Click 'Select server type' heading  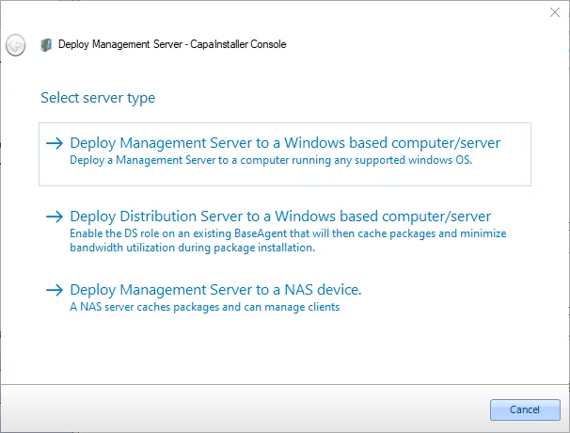98,98
